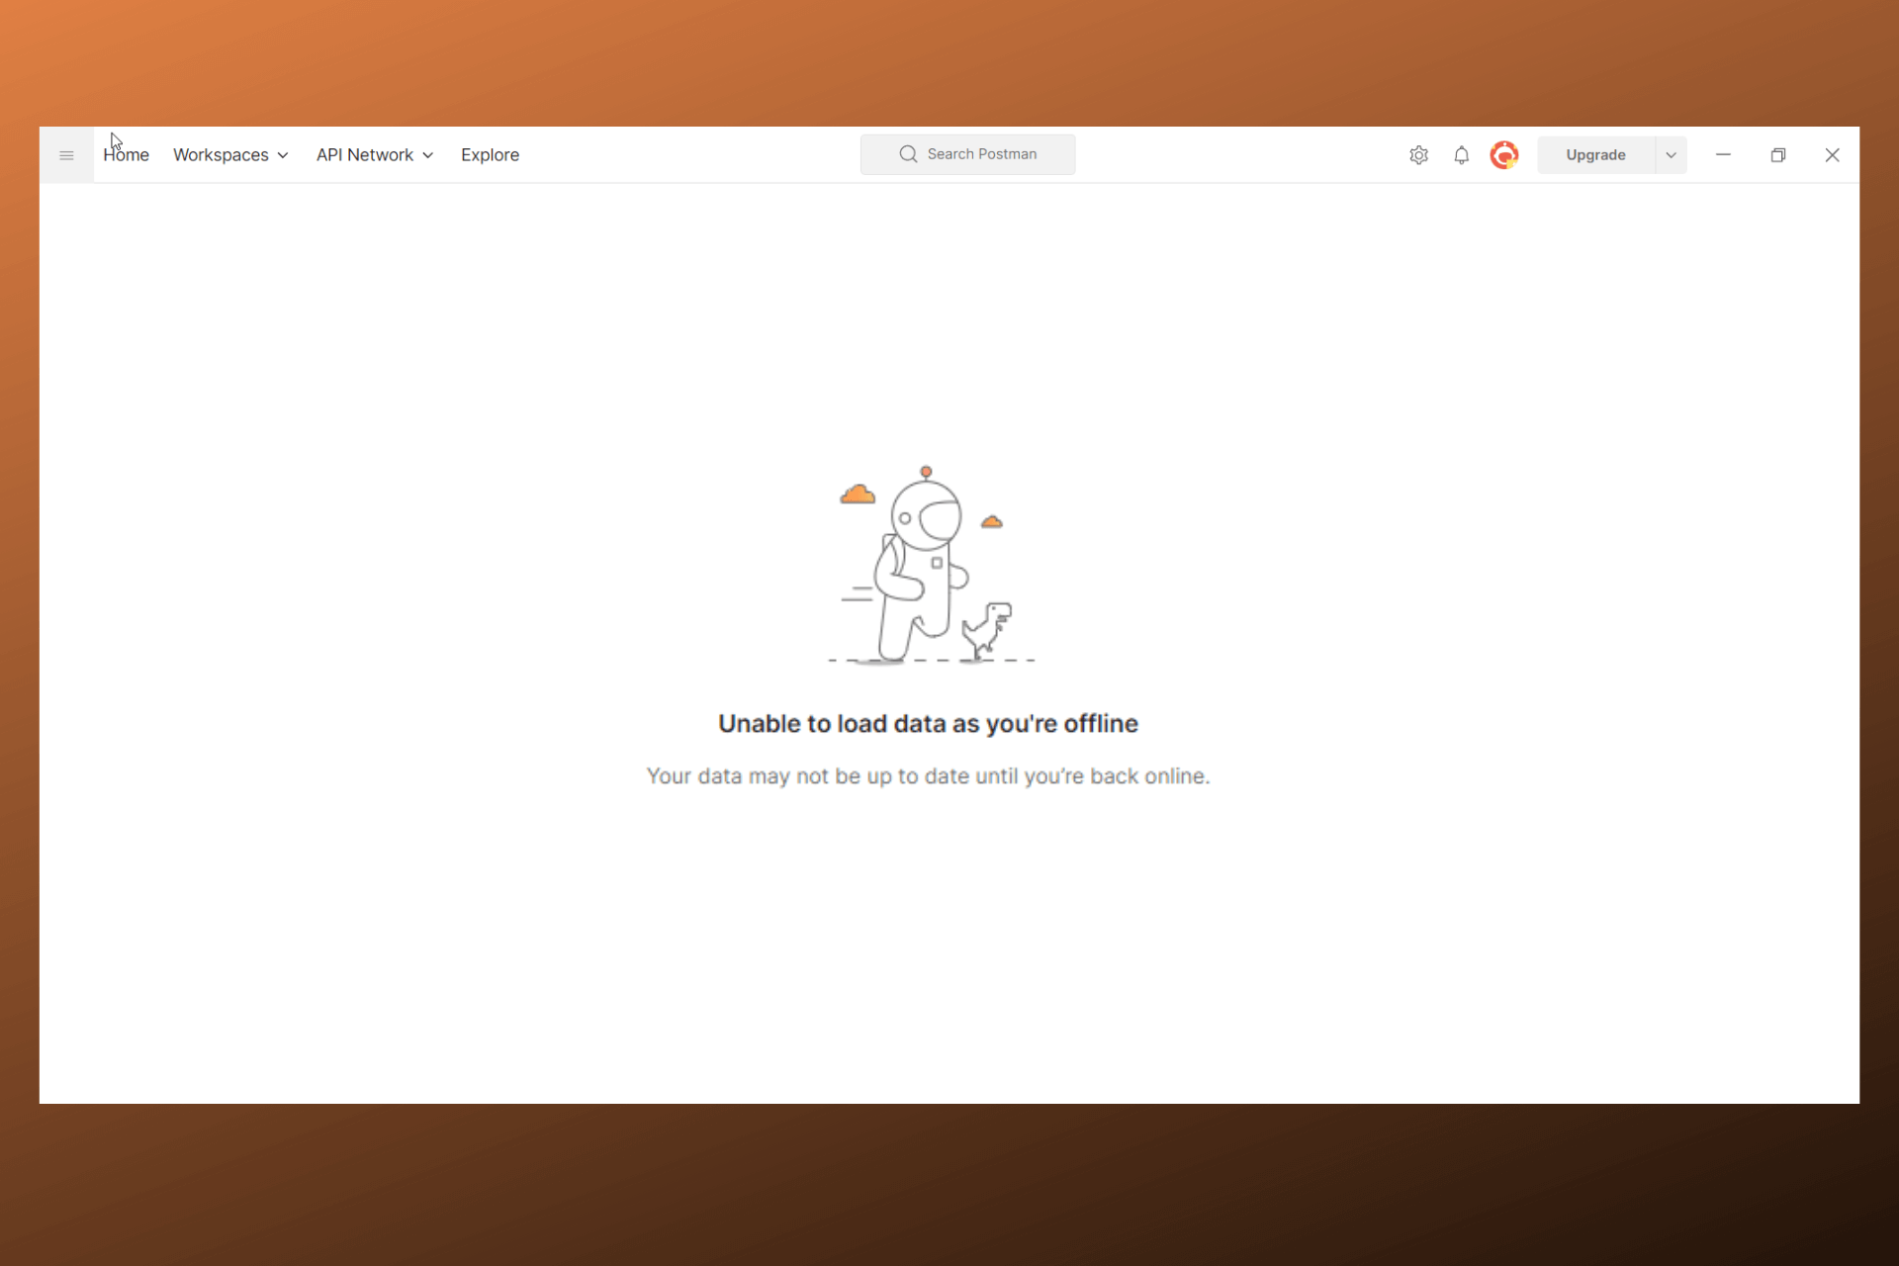Click the Upgrade button
The width and height of the screenshot is (1899, 1266).
coord(1593,154)
